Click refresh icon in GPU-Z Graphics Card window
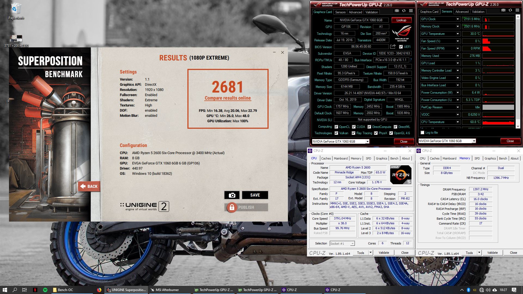This screenshot has width=523, height=294. 404,11
